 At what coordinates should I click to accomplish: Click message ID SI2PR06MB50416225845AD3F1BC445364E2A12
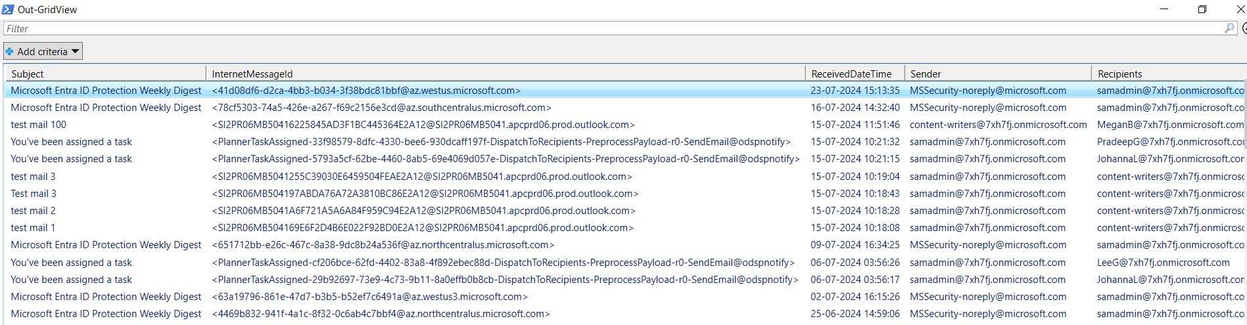(x=423, y=125)
